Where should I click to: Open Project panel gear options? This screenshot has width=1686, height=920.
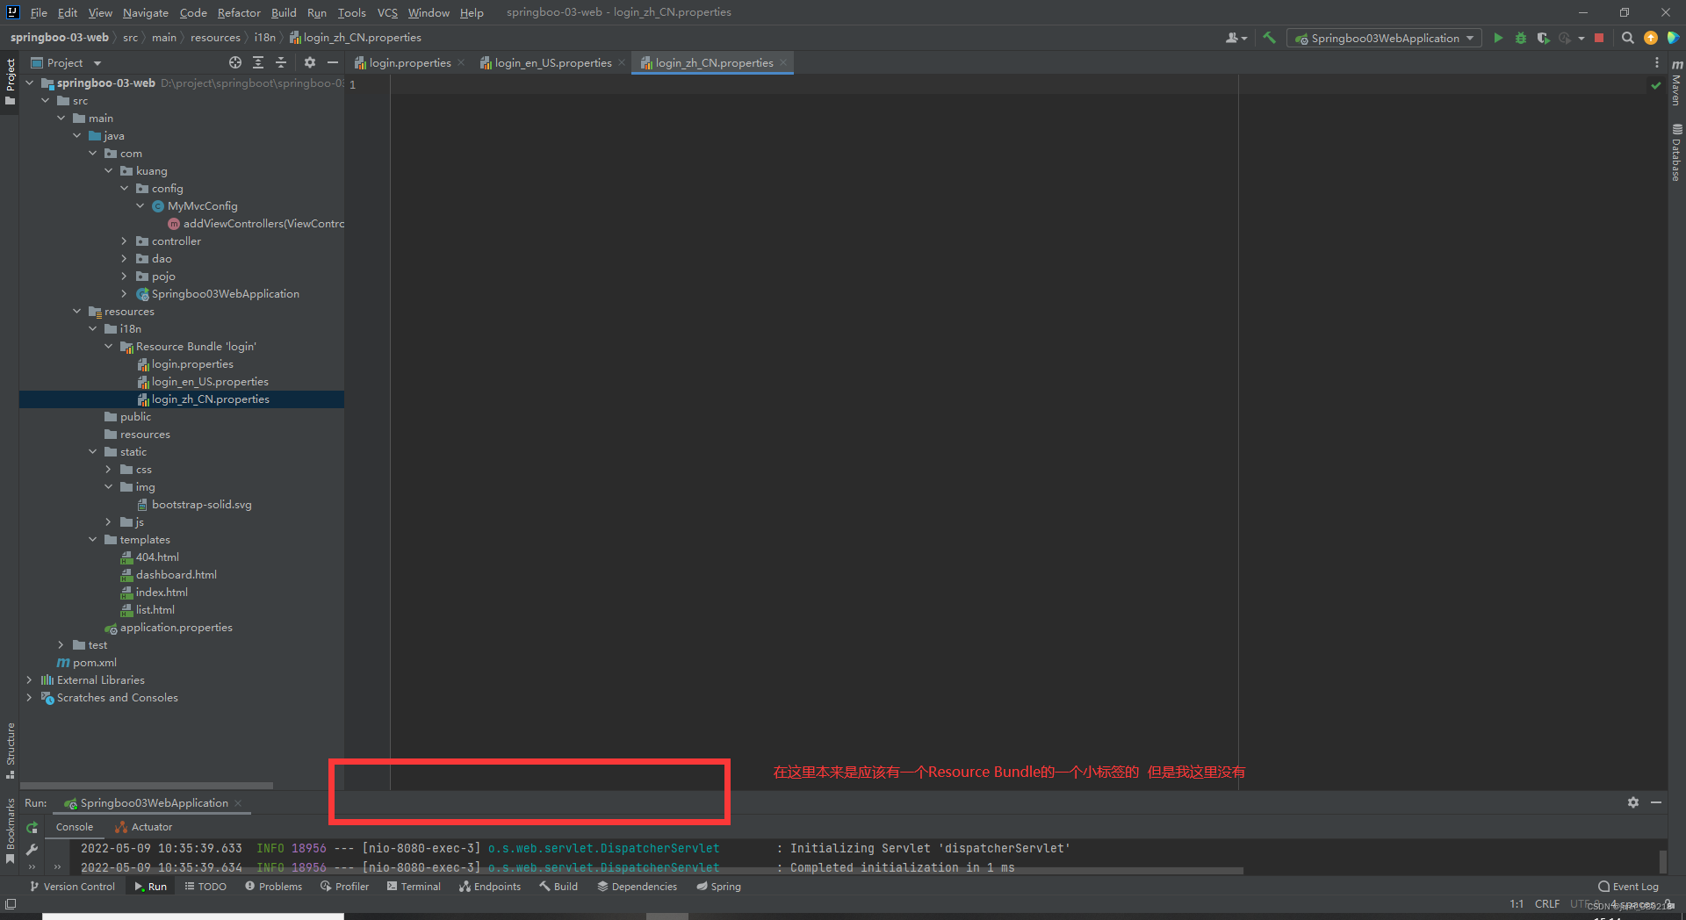point(309,62)
